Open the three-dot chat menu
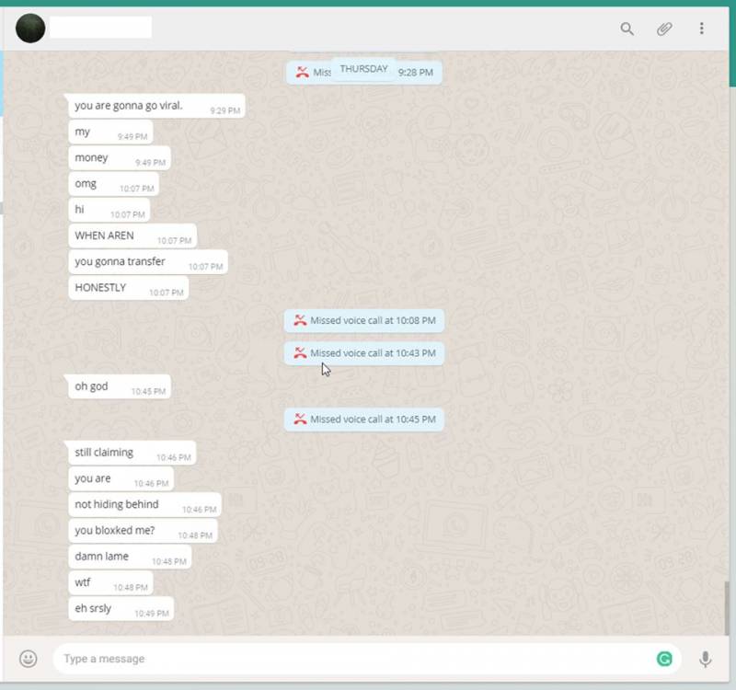Image resolution: width=736 pixels, height=690 pixels. [702, 29]
